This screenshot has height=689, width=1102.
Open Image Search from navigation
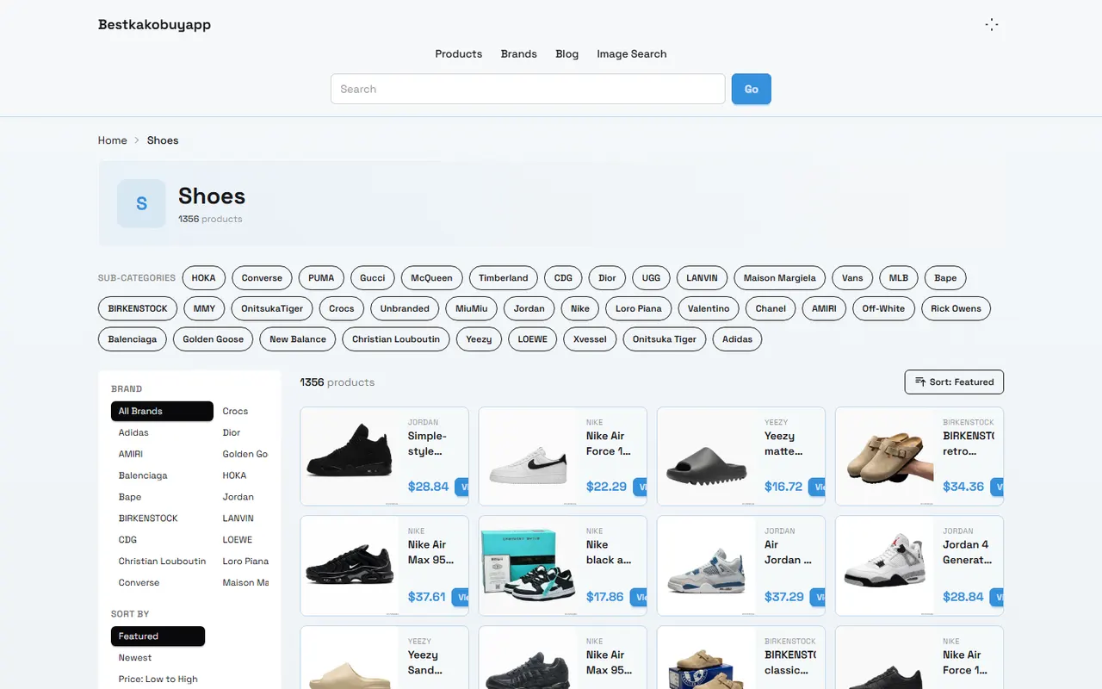(x=632, y=53)
